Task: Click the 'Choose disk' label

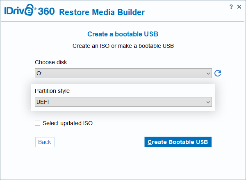Action: coord(51,62)
